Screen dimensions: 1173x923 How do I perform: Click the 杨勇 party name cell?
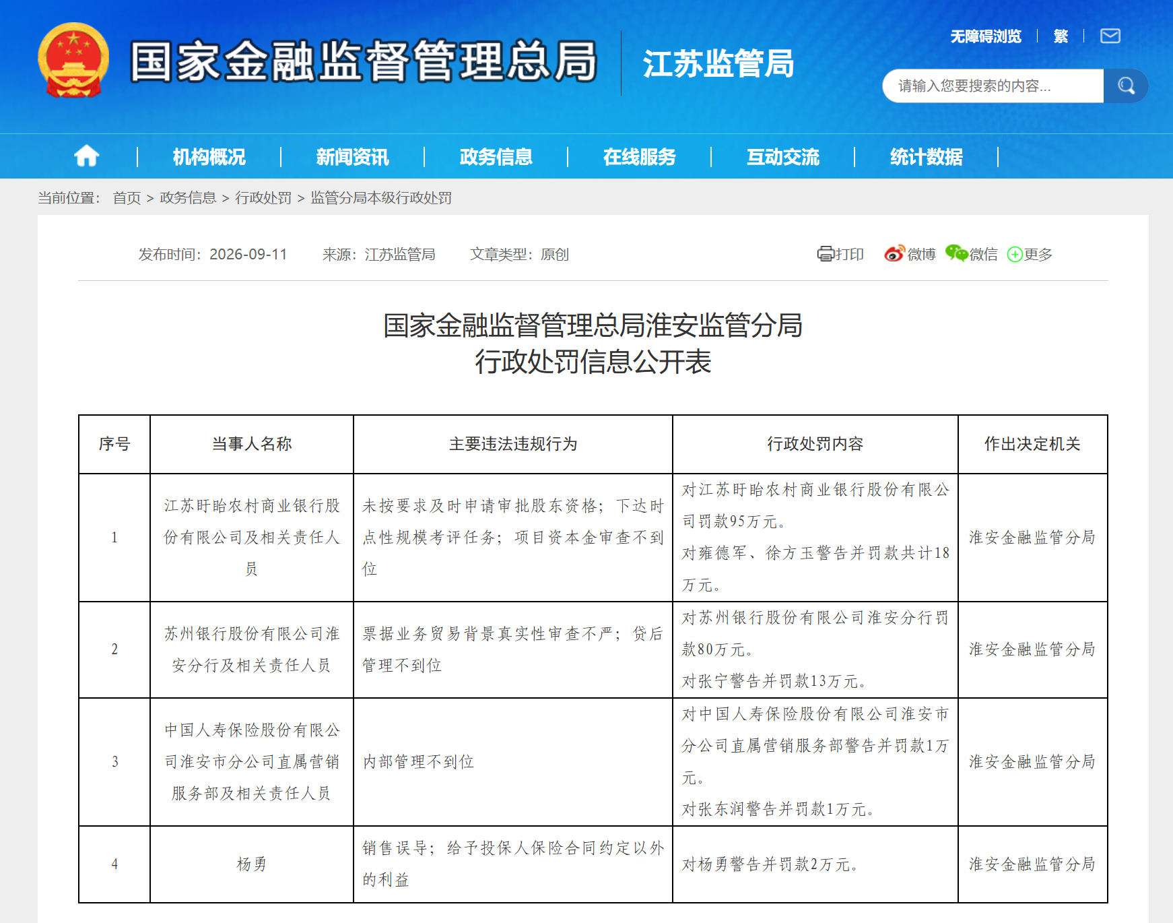point(252,864)
